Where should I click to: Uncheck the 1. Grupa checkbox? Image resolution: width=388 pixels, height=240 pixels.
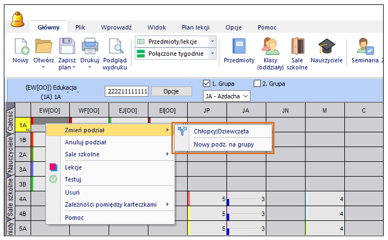point(206,84)
